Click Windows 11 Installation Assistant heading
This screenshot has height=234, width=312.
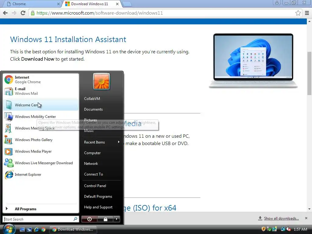[x=68, y=39]
